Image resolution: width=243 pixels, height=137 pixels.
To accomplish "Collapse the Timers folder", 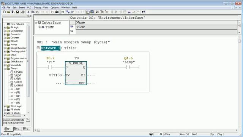I will click(x=5, y=68).
